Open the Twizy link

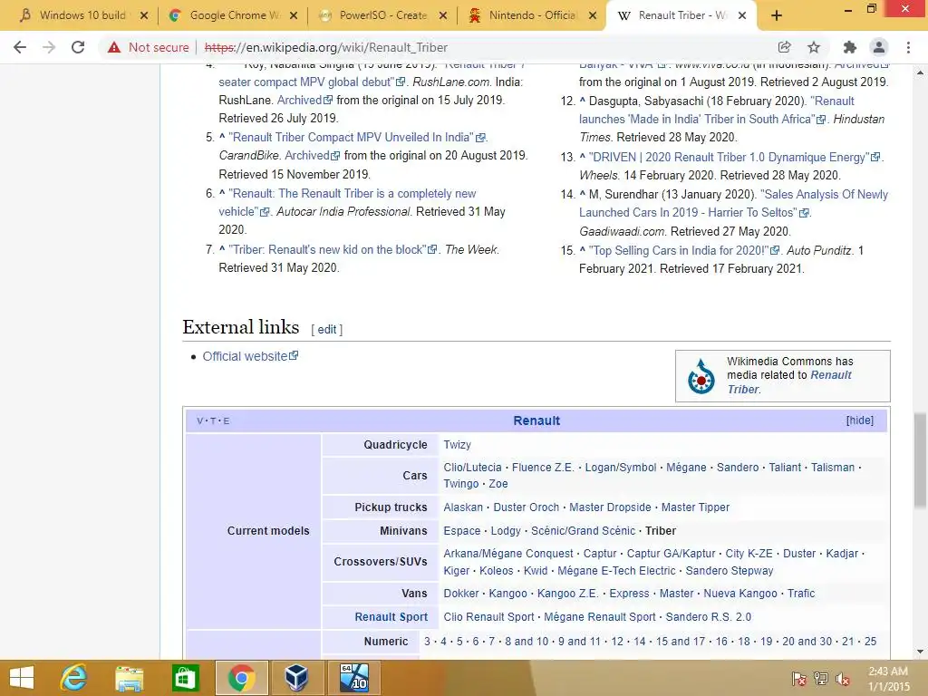458,444
